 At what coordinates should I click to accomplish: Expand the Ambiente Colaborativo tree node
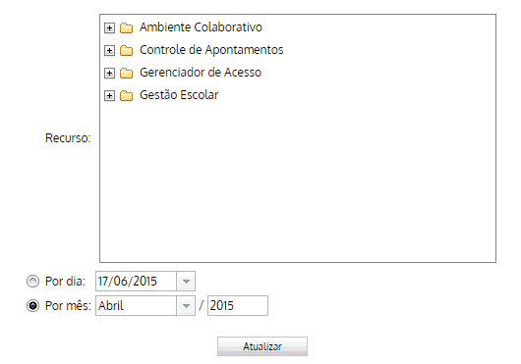click(x=109, y=27)
